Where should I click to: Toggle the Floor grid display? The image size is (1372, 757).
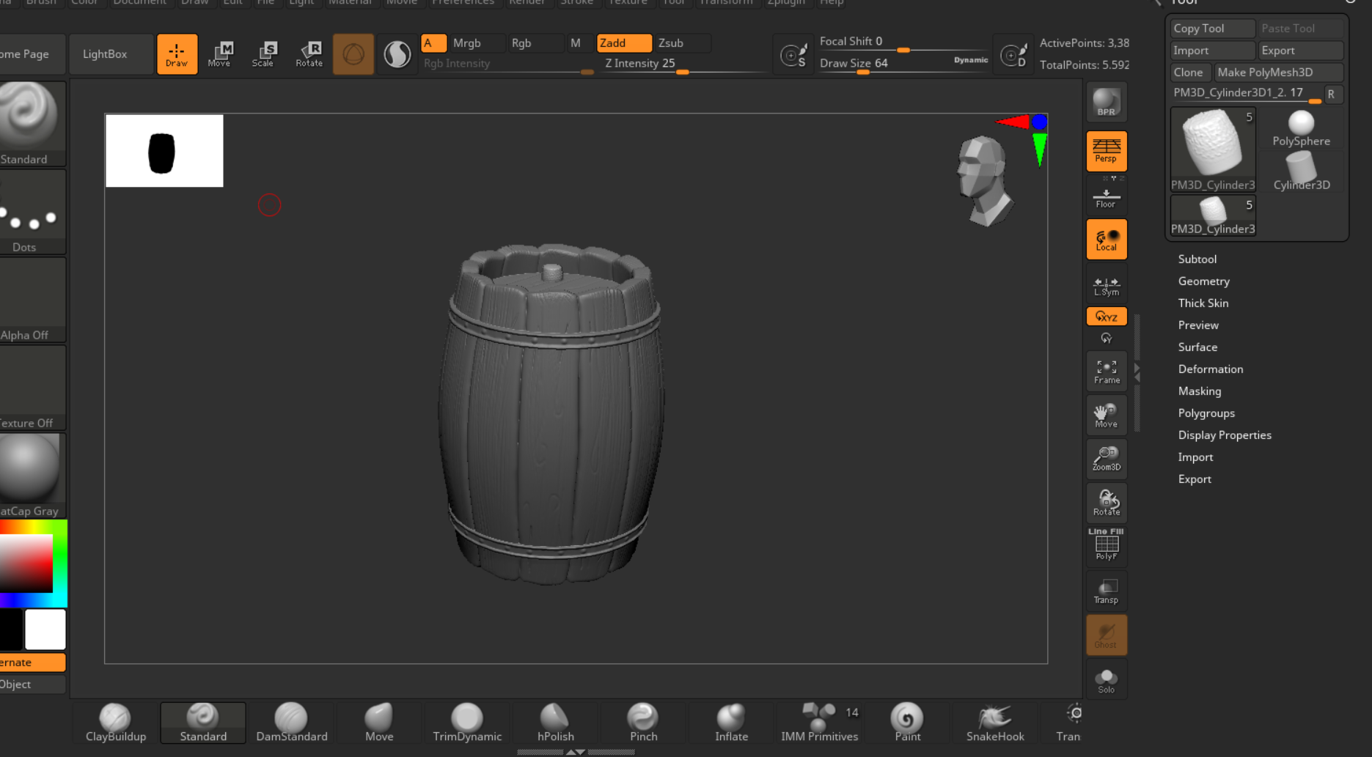pos(1106,197)
